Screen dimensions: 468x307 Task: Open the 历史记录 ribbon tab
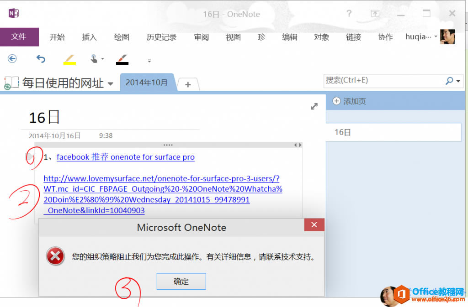coord(162,37)
